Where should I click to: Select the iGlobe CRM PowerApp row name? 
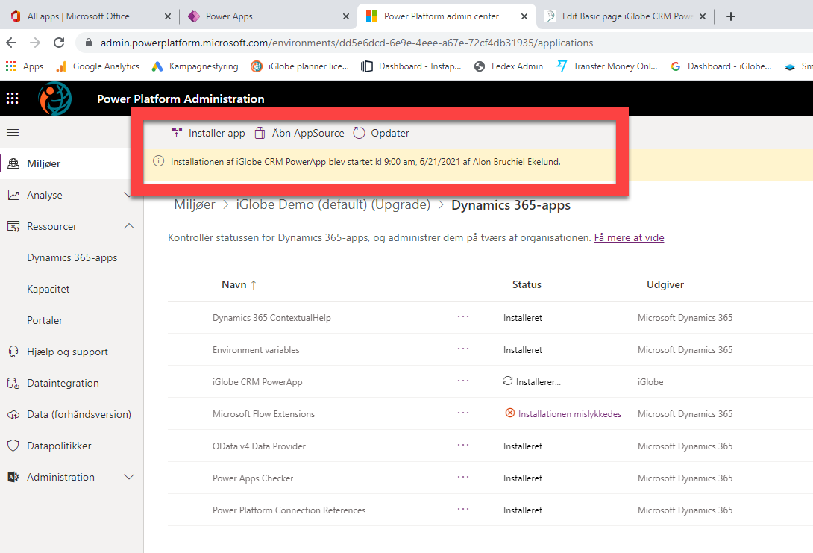[x=257, y=382]
